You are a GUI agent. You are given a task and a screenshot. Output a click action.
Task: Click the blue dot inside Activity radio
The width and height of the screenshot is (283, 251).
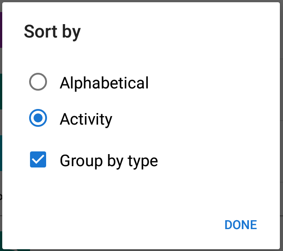point(38,119)
